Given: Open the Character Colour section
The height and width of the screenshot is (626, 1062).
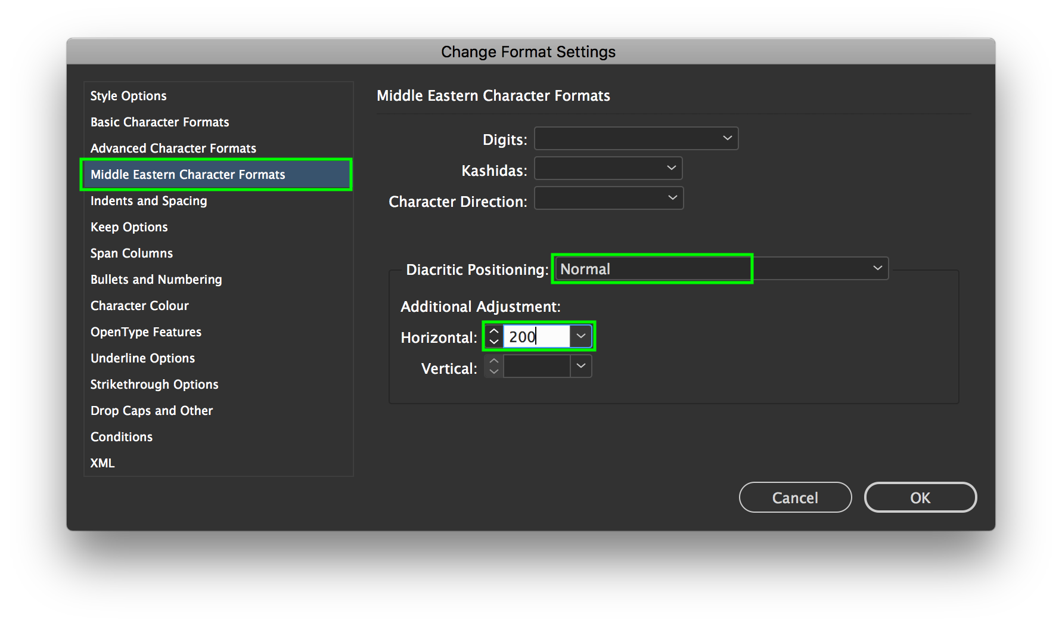Looking at the screenshot, I should [x=139, y=306].
